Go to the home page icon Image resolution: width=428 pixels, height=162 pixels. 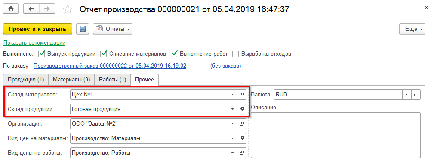pyautogui.click(x=11, y=9)
